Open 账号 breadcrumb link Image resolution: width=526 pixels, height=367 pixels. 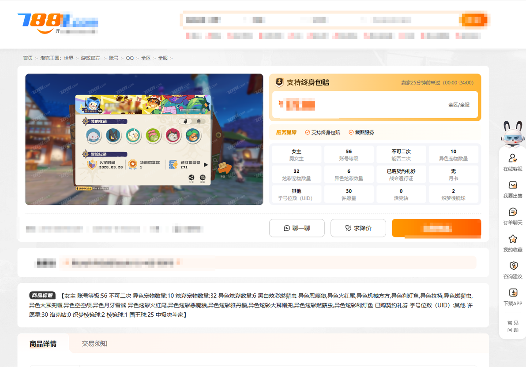(x=114, y=58)
